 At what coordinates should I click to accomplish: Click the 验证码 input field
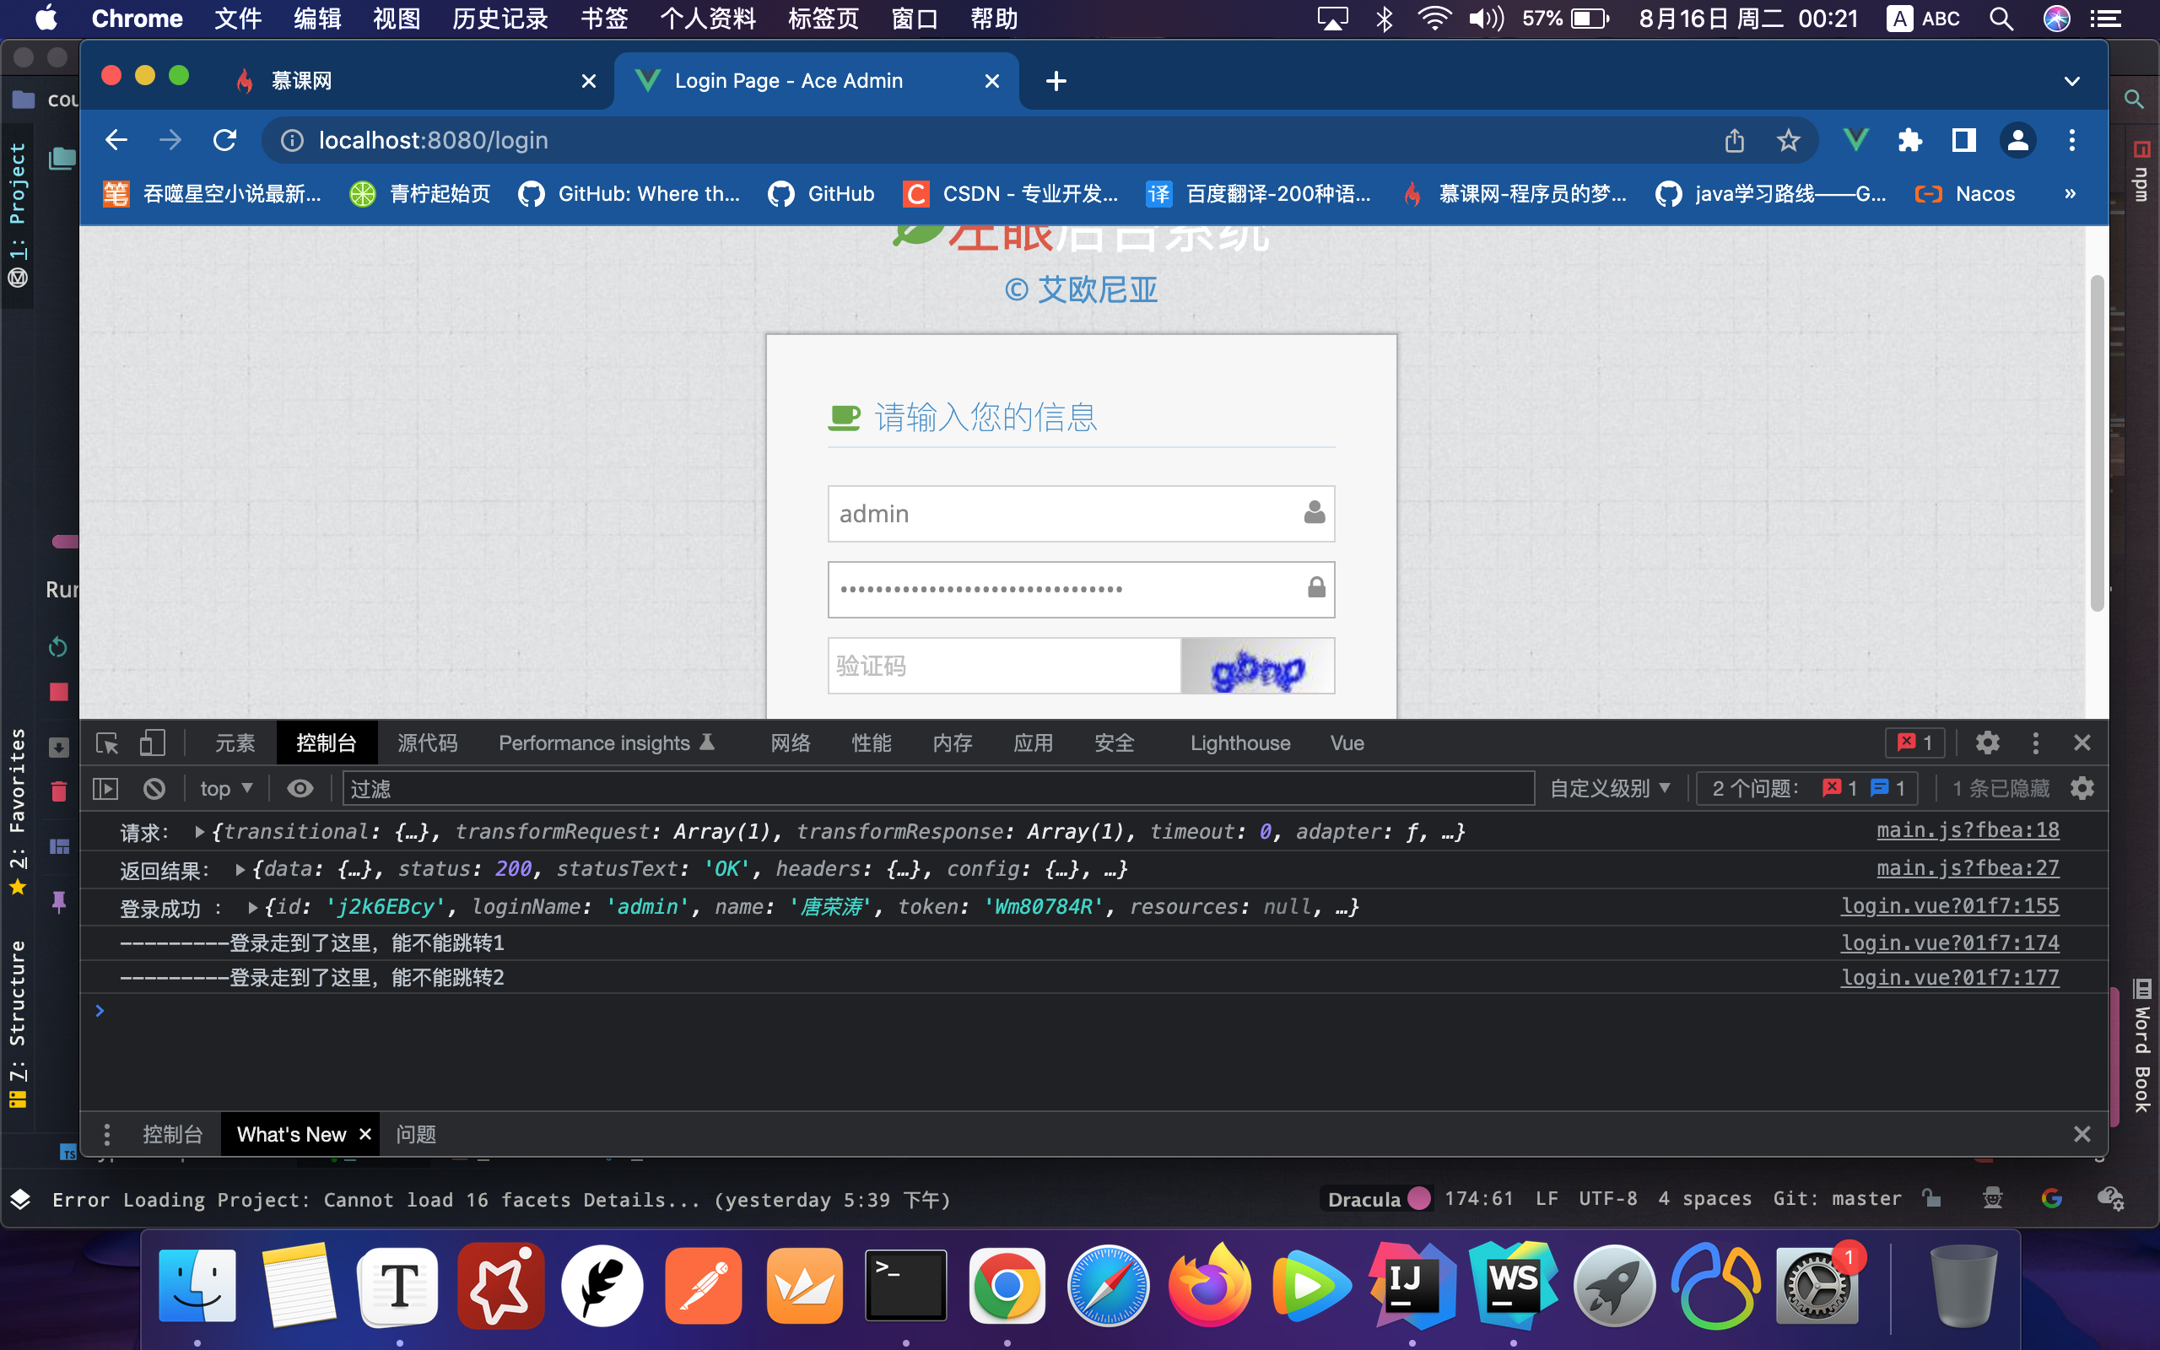[1000, 666]
